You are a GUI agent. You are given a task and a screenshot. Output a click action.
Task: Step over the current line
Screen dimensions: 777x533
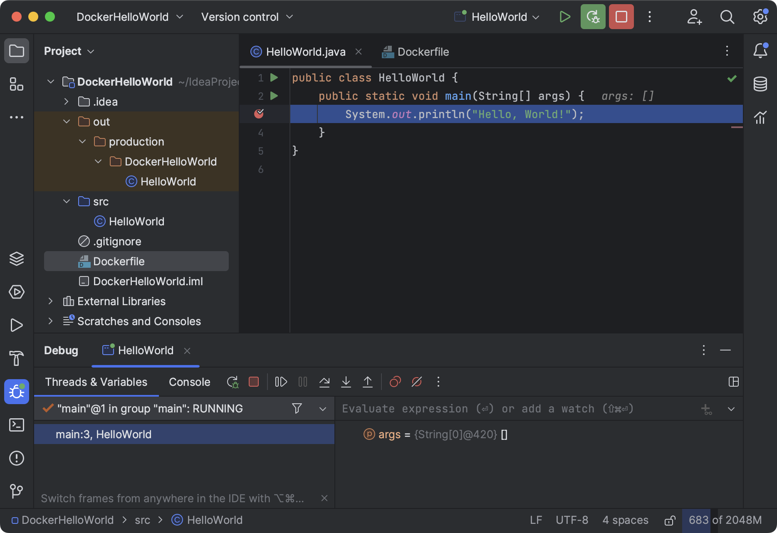(324, 382)
